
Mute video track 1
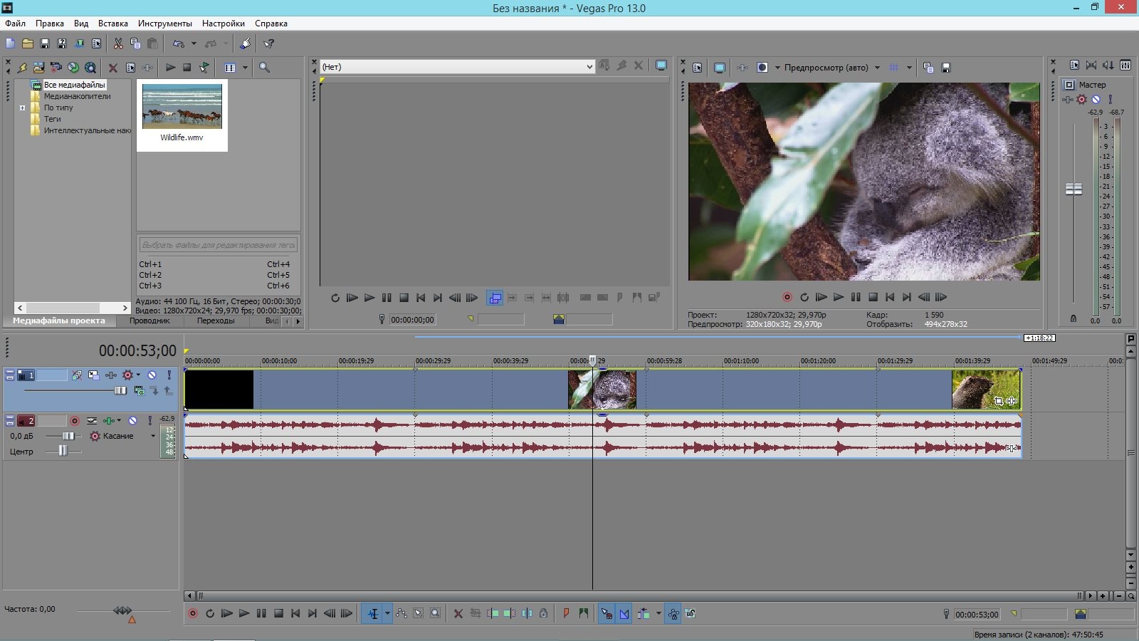click(x=152, y=375)
